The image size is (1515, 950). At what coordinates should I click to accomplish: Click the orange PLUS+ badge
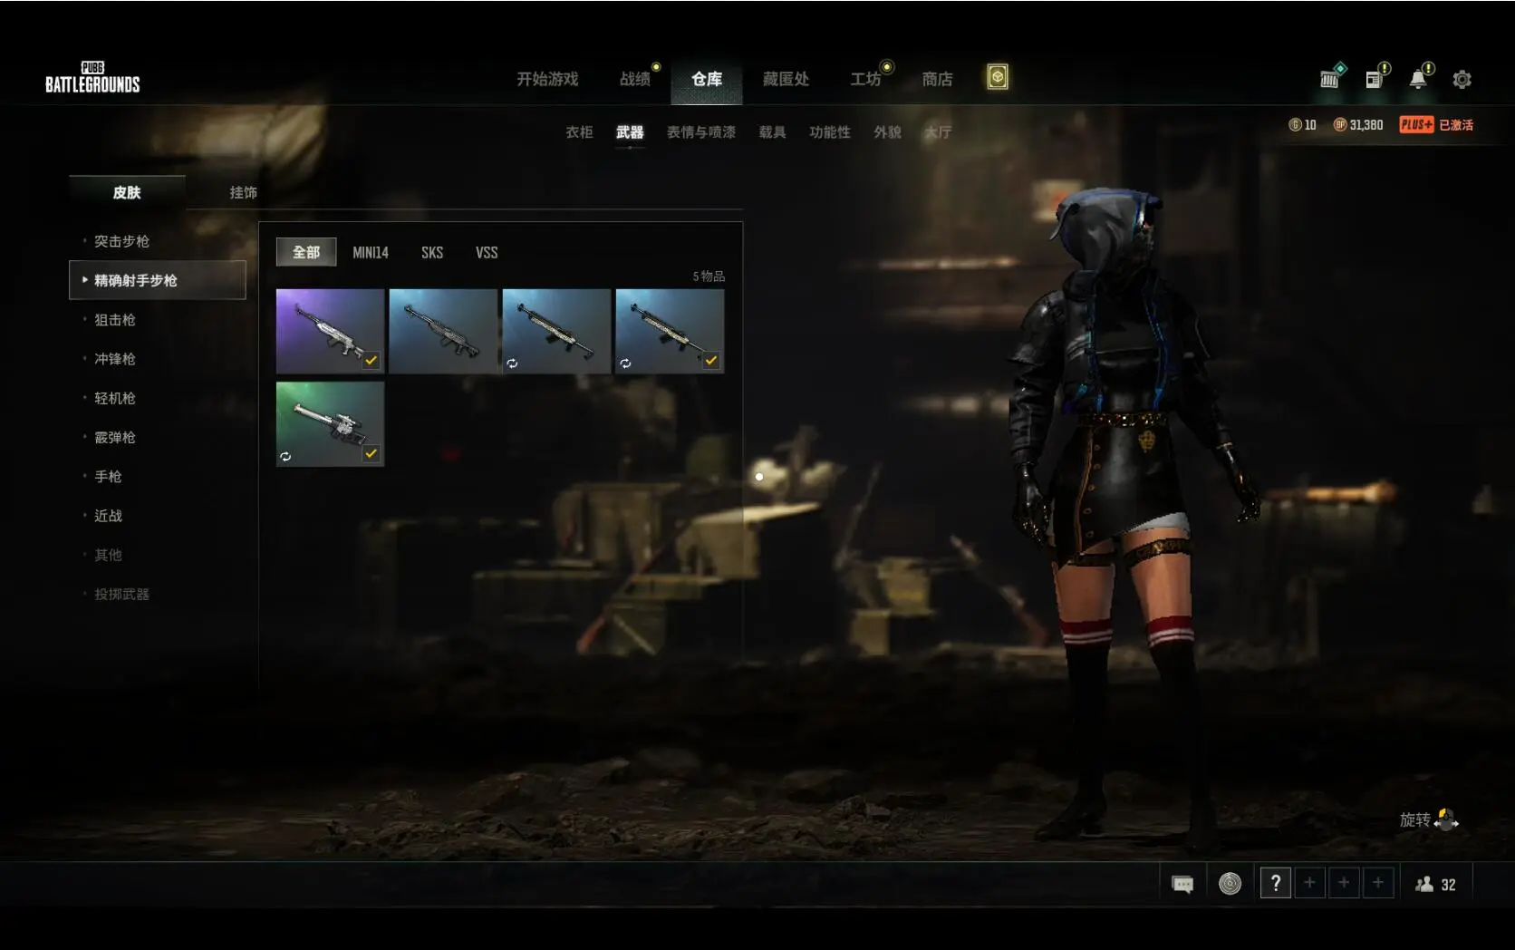1416,124
